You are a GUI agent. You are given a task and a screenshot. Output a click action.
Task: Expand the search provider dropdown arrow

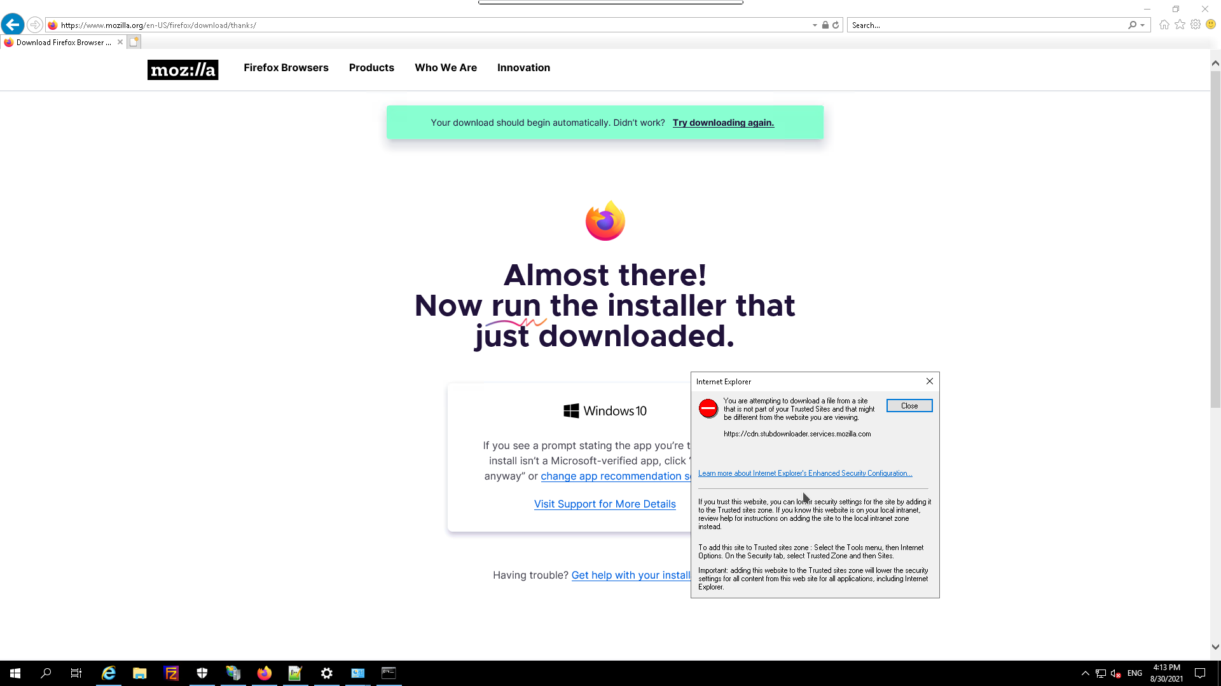1143,25
